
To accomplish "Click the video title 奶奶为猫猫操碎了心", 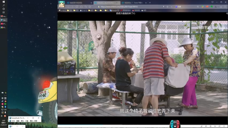I will [126, 13].
